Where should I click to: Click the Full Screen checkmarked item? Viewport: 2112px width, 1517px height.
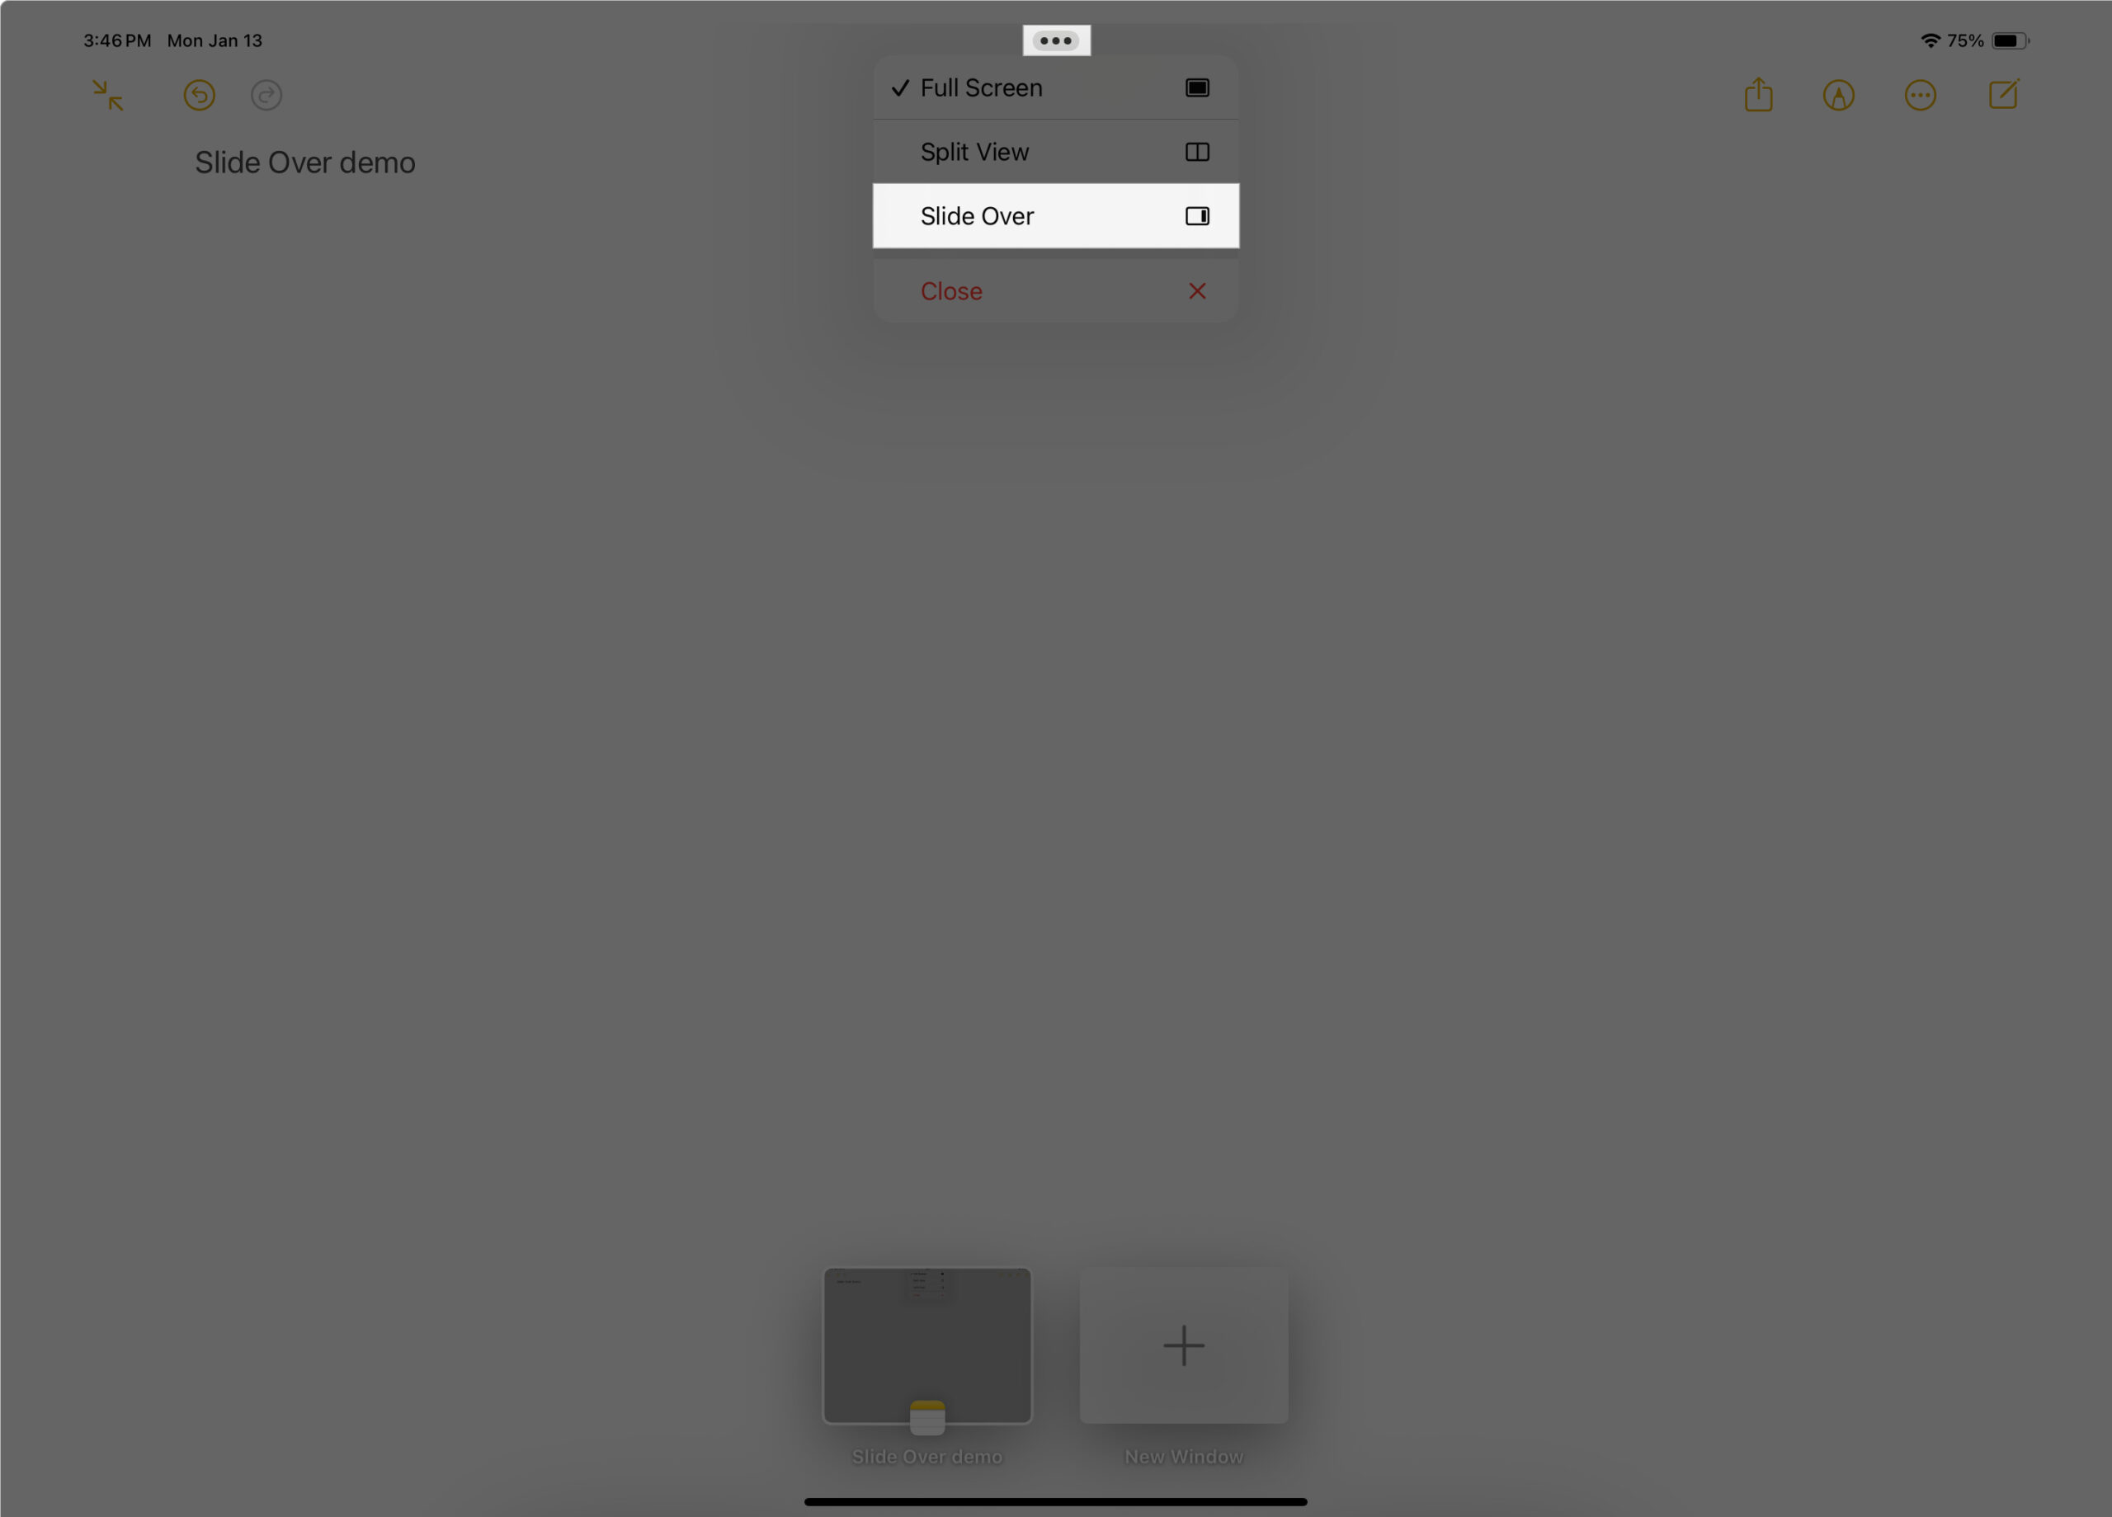[1056, 87]
